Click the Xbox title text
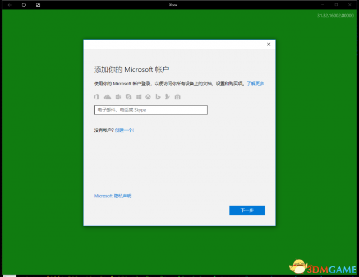This screenshot has height=277, width=359. [173, 5]
